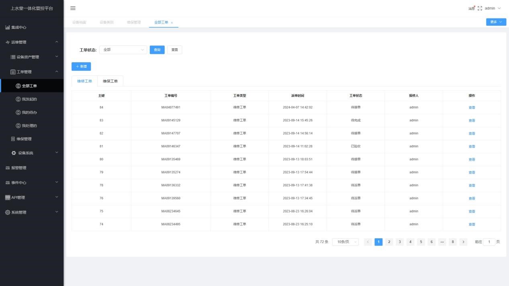Close the 全部工单 tab via its x

pos(172,22)
